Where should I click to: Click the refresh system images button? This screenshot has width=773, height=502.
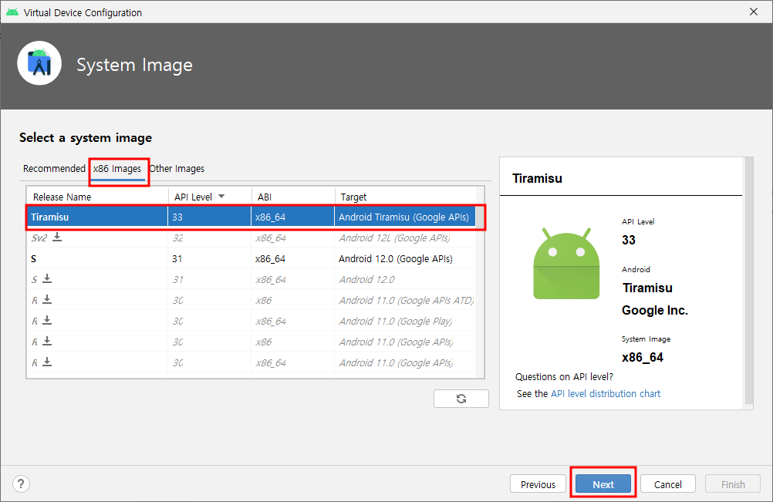pos(461,399)
